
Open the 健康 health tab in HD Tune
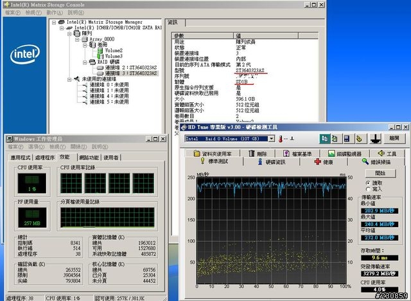(x=324, y=161)
